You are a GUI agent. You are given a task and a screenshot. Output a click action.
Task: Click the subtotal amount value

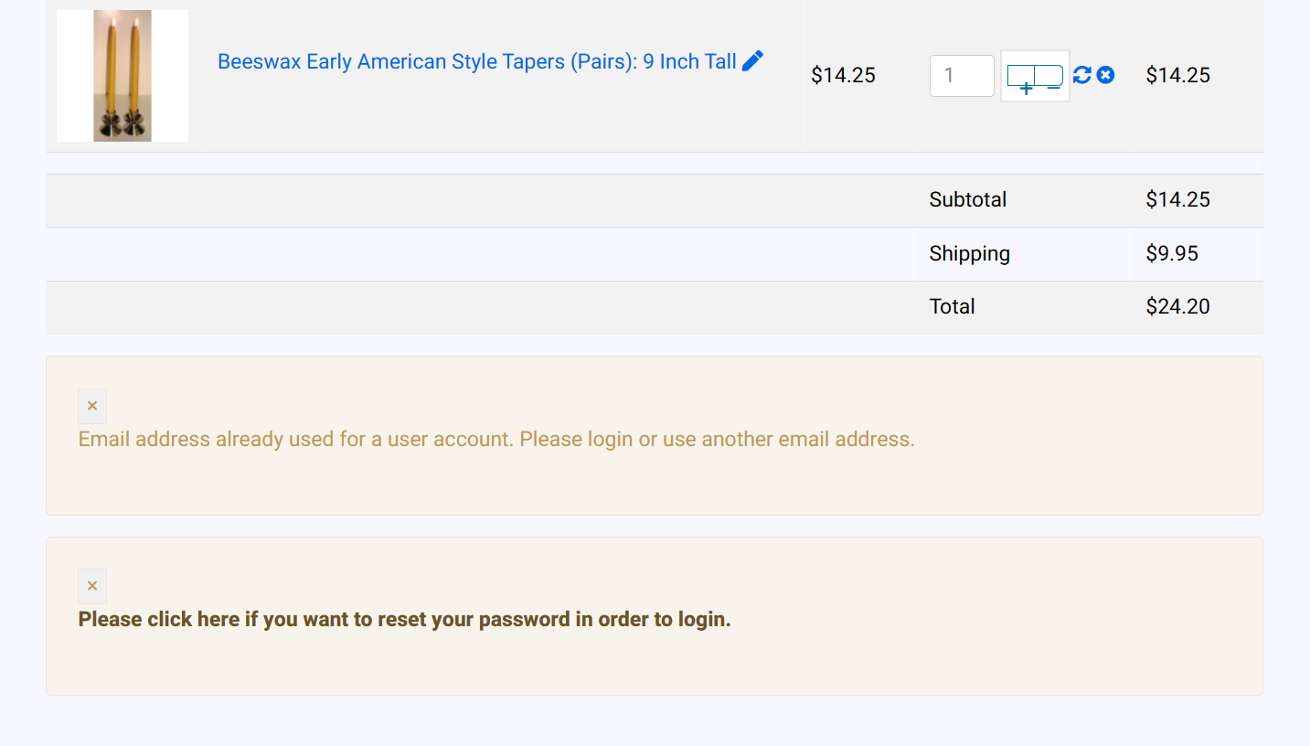pyautogui.click(x=1177, y=200)
